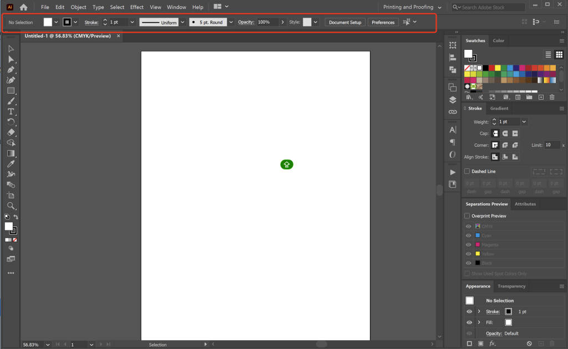Select the round cap stroke option
Viewport: 568px width, 349px height.
coord(505,134)
